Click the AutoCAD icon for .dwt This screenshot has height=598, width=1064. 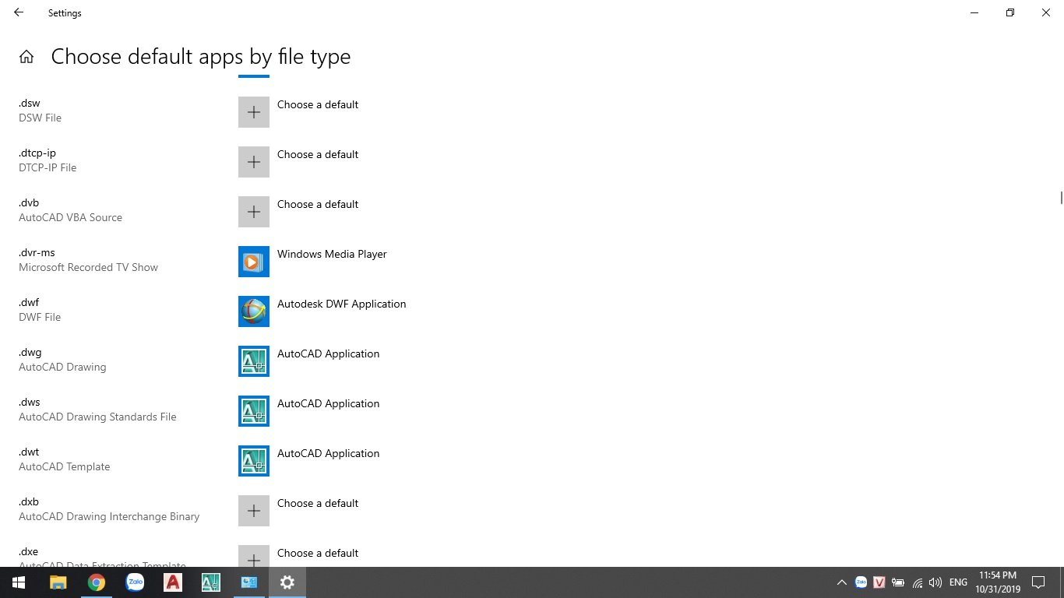(x=254, y=461)
